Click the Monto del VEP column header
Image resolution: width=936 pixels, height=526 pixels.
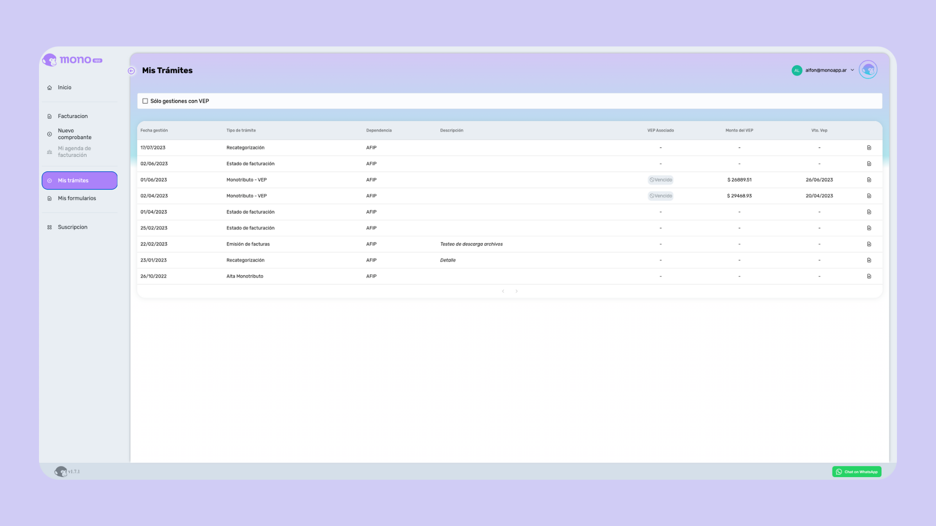(739, 131)
